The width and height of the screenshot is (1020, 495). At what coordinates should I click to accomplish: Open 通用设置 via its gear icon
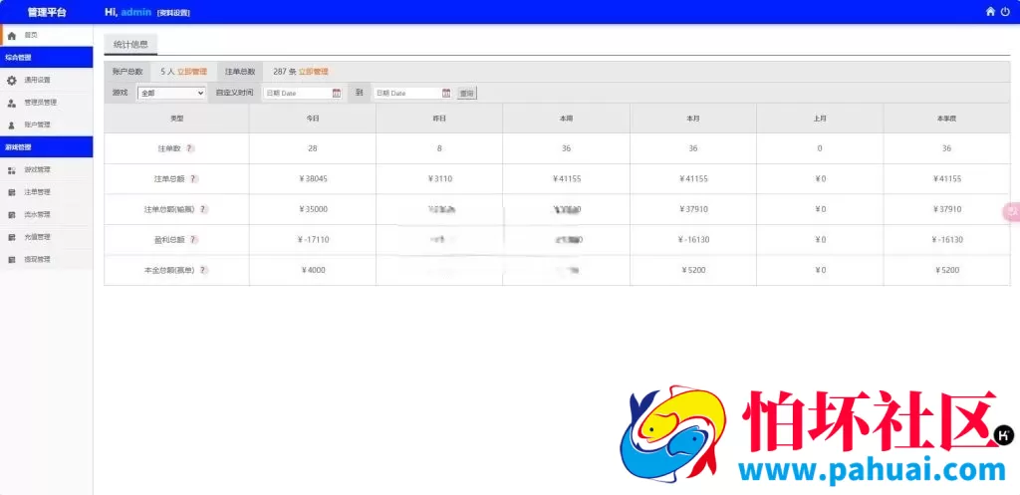(11, 80)
